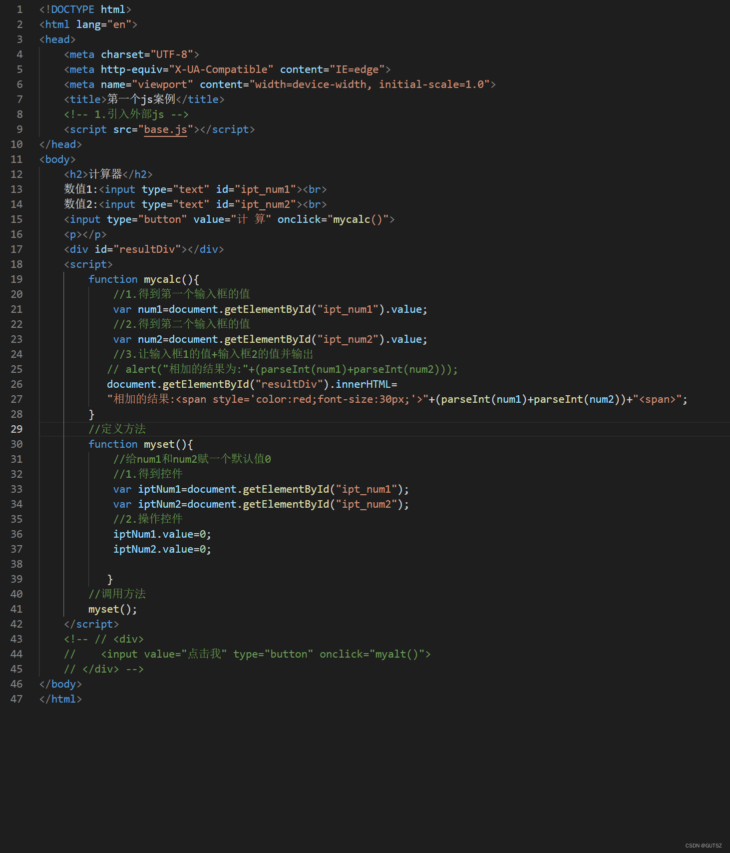Click the comment '//2.操作控件'

[x=148, y=519]
